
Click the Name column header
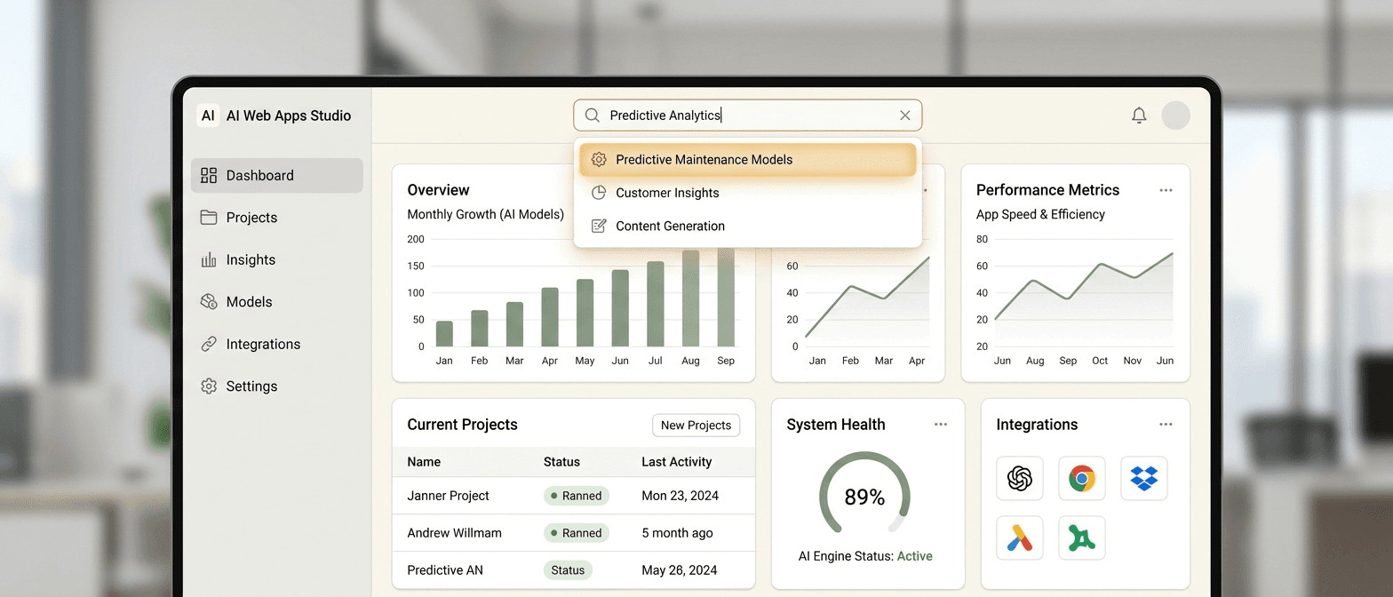point(424,462)
